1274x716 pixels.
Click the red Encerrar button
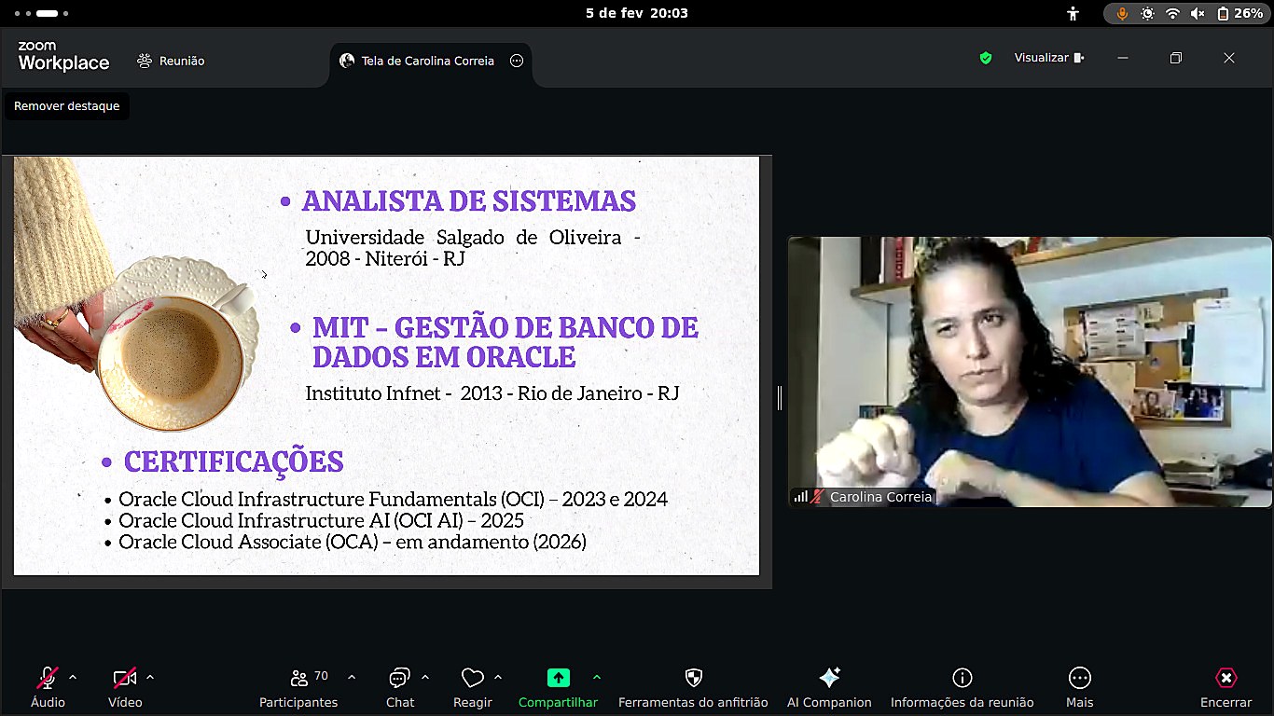(x=1226, y=687)
